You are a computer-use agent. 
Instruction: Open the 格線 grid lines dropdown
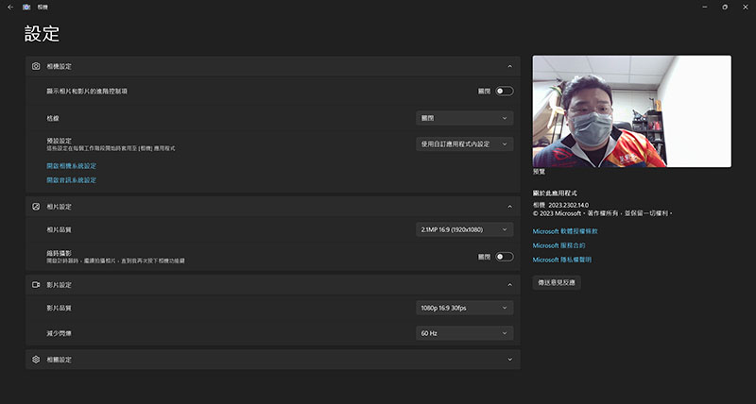tap(464, 118)
